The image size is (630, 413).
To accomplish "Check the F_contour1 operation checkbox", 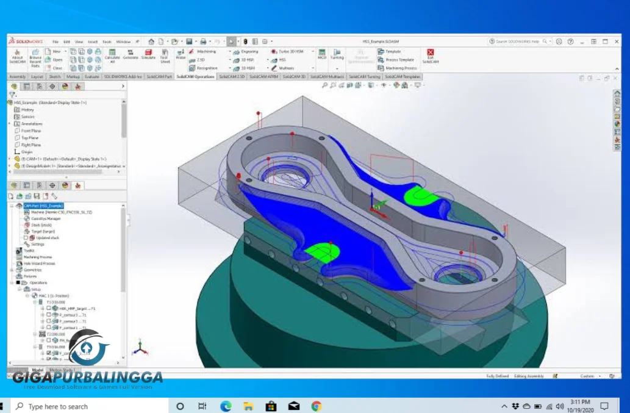I will 49,328.
